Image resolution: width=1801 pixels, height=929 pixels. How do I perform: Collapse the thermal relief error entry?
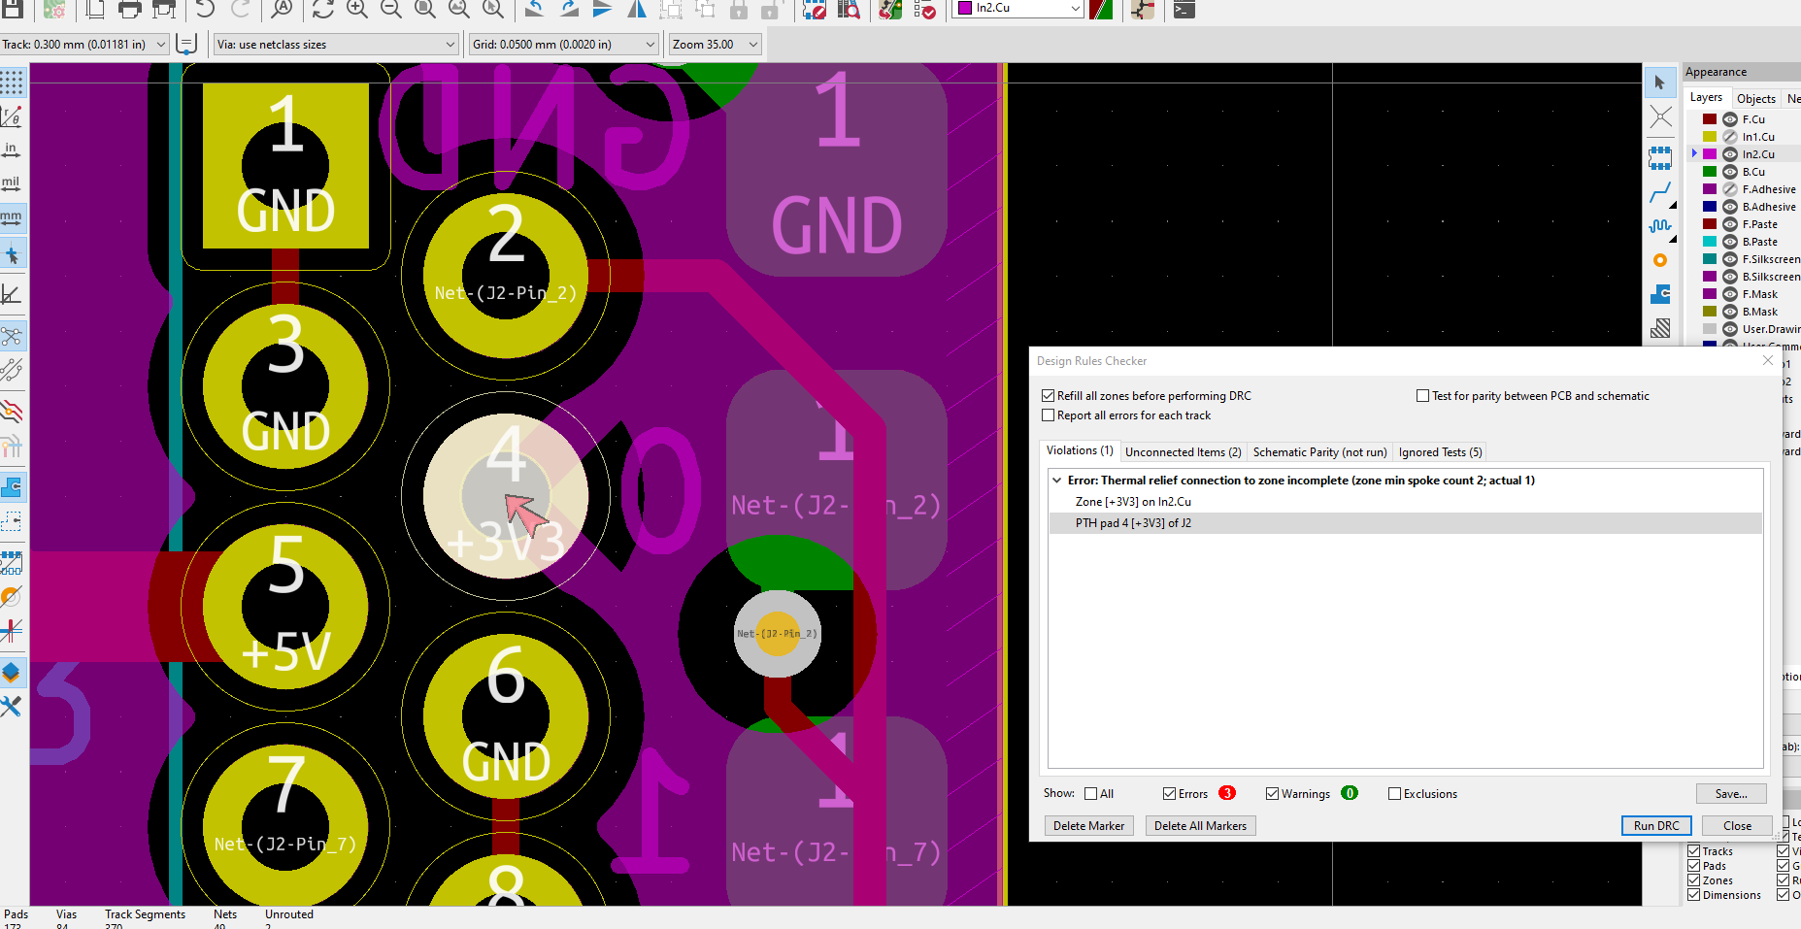pyautogui.click(x=1057, y=480)
